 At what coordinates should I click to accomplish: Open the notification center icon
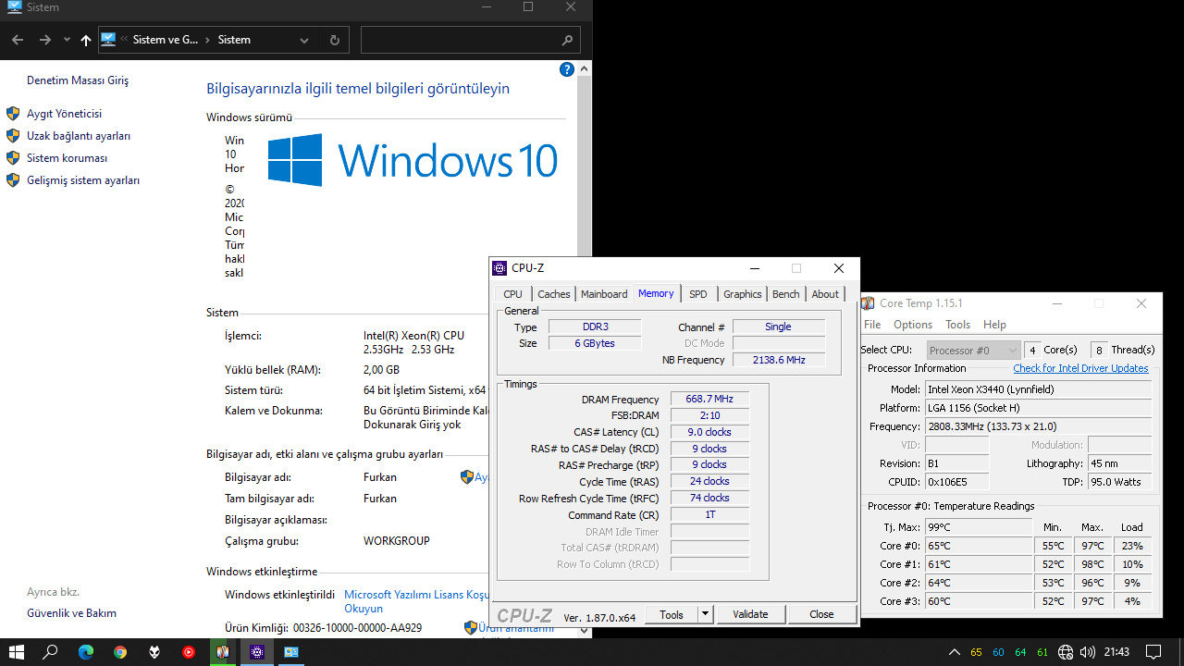(1153, 652)
